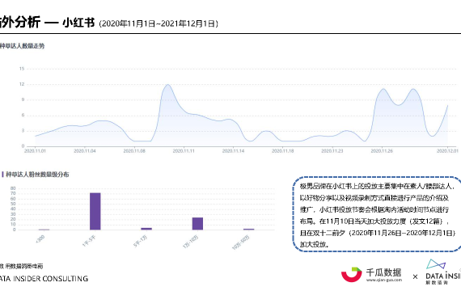The height and width of the screenshot is (291, 461).
Task: Click the dashed-box analysis paragraph
Action: [378, 215]
